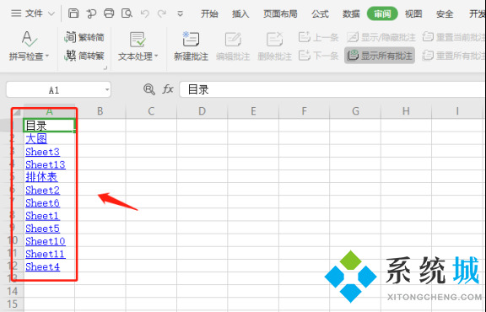Switch to the 开始 tab
486x312 pixels.
click(209, 14)
